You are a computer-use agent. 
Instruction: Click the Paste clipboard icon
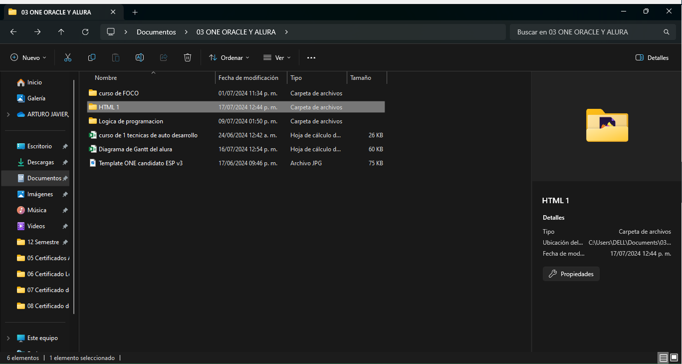point(116,57)
